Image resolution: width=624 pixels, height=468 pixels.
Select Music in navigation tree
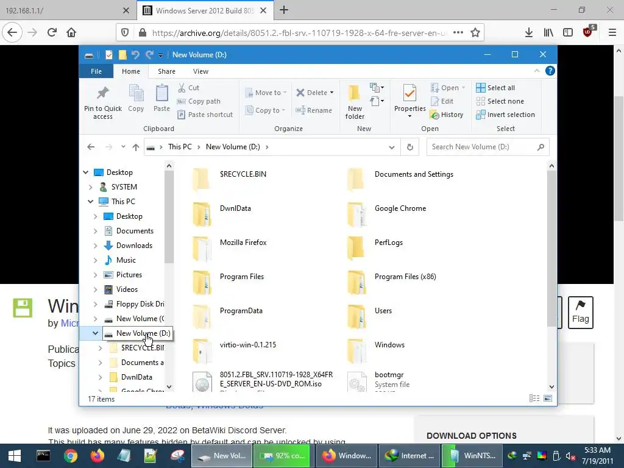[126, 260]
